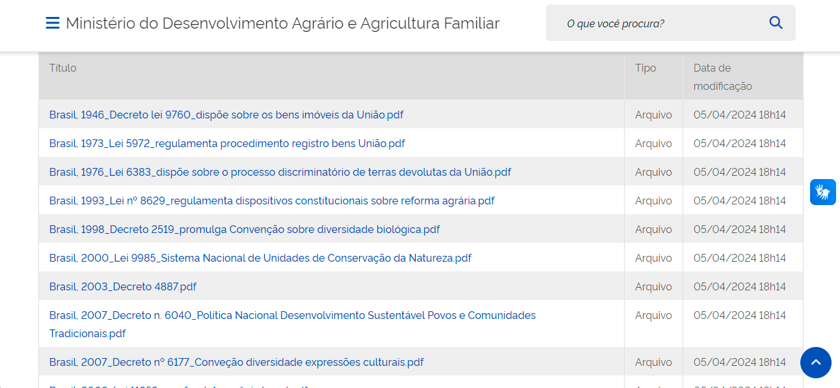This screenshot has height=388, width=840.
Task: Click the search magnifier icon
Action: (776, 23)
